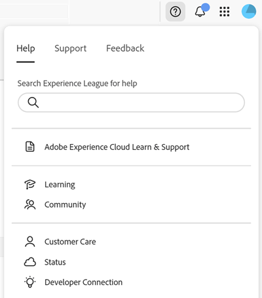Switch to the Feedback tab
The height and width of the screenshot is (298, 262).
tap(125, 48)
